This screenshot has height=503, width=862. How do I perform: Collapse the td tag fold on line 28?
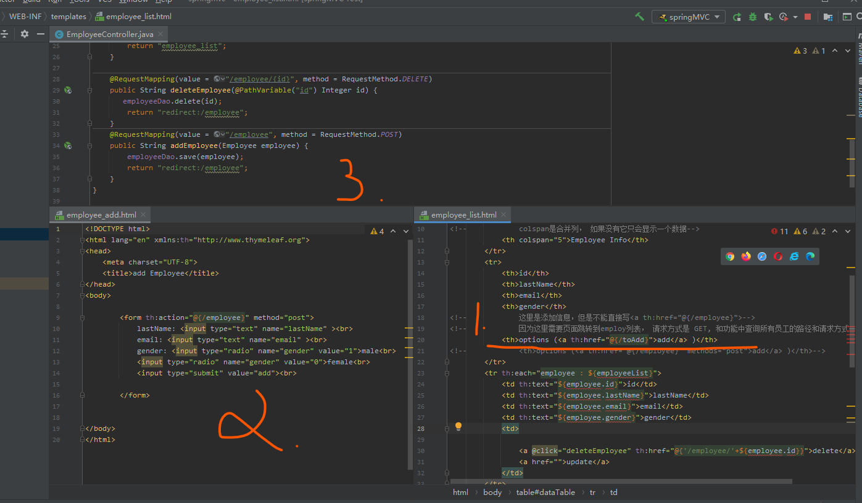(x=447, y=428)
